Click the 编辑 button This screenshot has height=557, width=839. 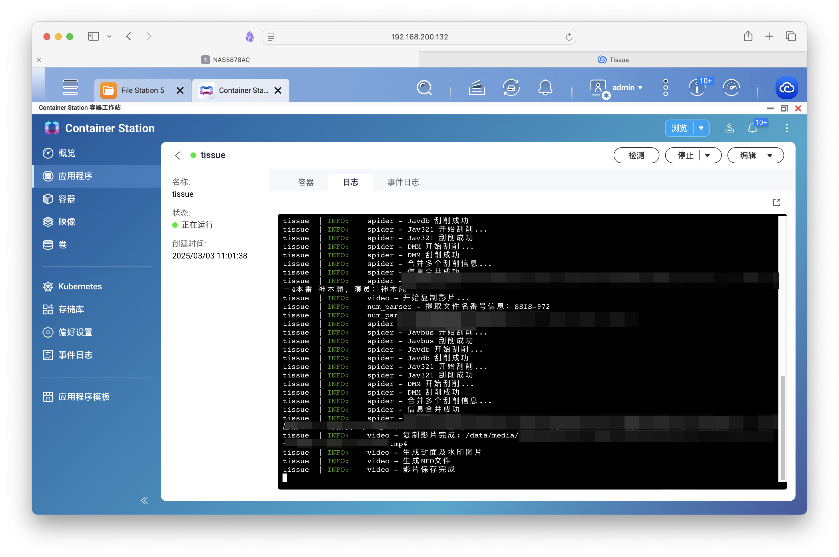[x=747, y=156]
